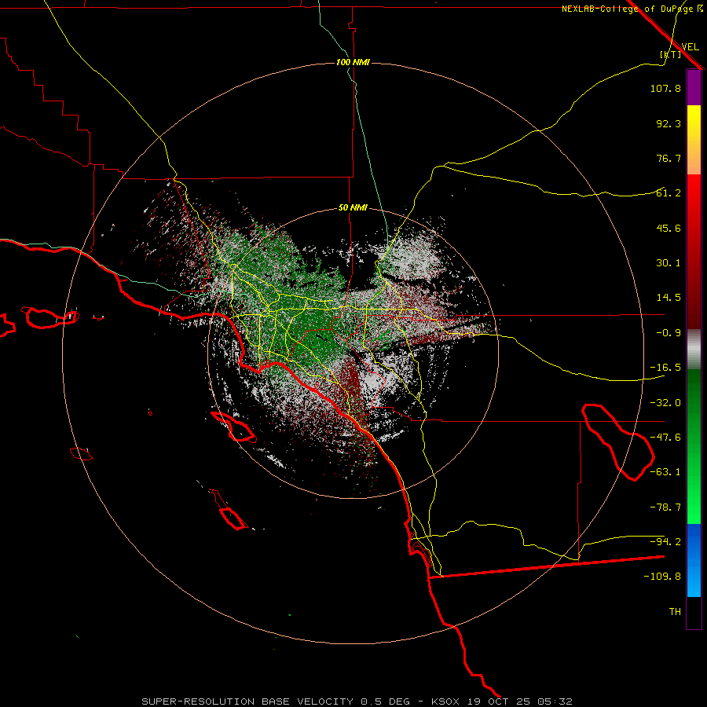Click the -94.2 legend value

[665, 542]
